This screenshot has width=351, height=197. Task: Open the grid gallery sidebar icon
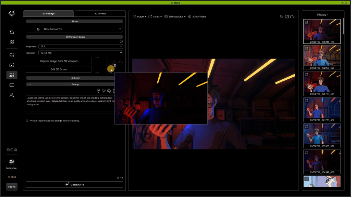(x=12, y=42)
